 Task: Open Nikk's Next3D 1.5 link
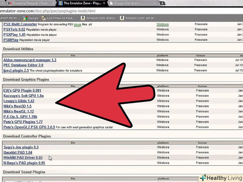(x=17, y=106)
